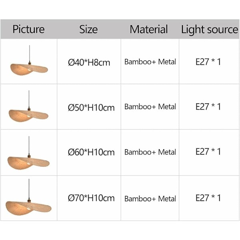Select Bamboo+ Metal in the Ø70 row
The height and width of the screenshot is (240, 240).
tap(150, 199)
